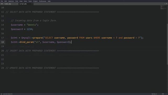Click the "Dennis" string on line 14
The height and width of the screenshot is (95, 168).
tap(32, 25)
